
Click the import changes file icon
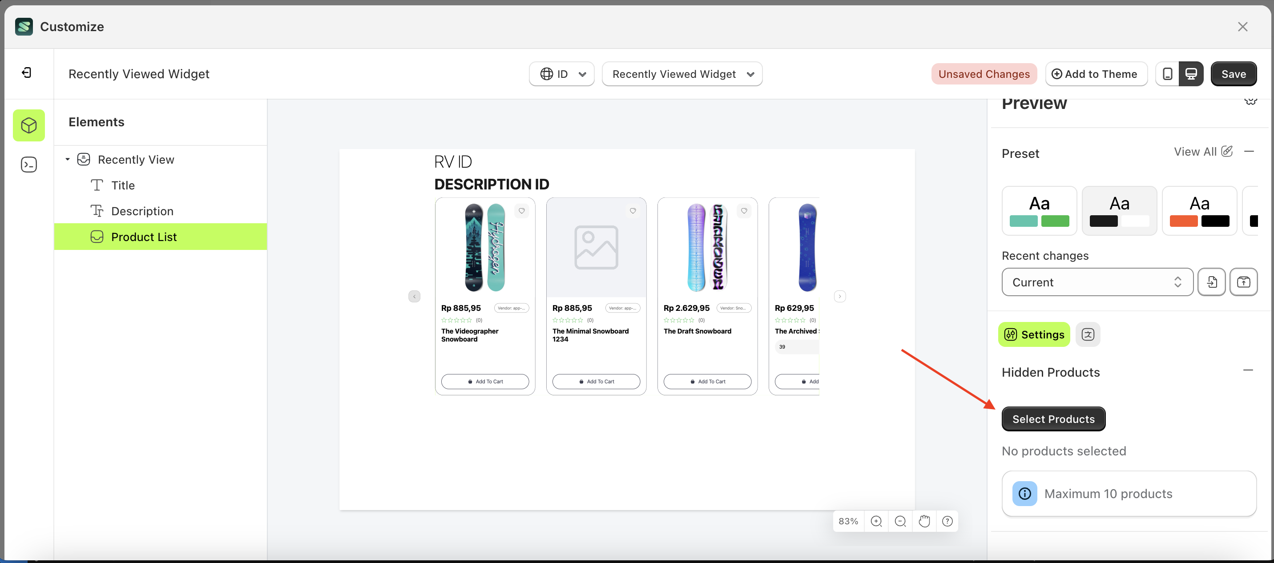pos(1211,282)
